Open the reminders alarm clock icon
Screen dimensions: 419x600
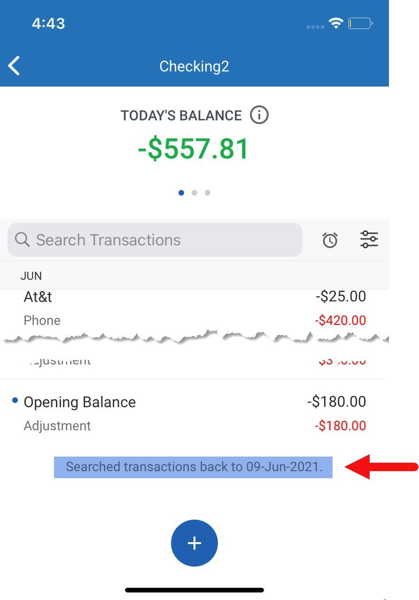click(330, 240)
